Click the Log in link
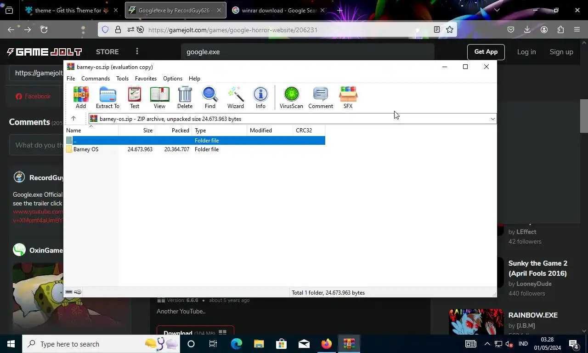 coord(526,52)
